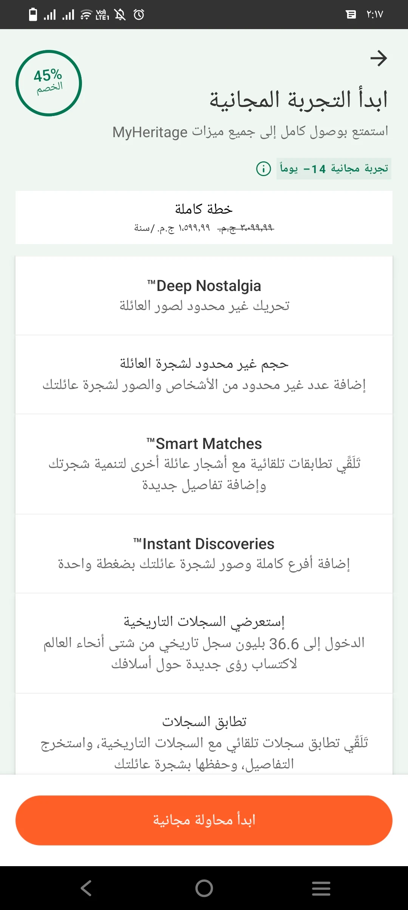This screenshot has height=910, width=408.
Task: Open the Android recent apps menu
Action: coord(321,888)
